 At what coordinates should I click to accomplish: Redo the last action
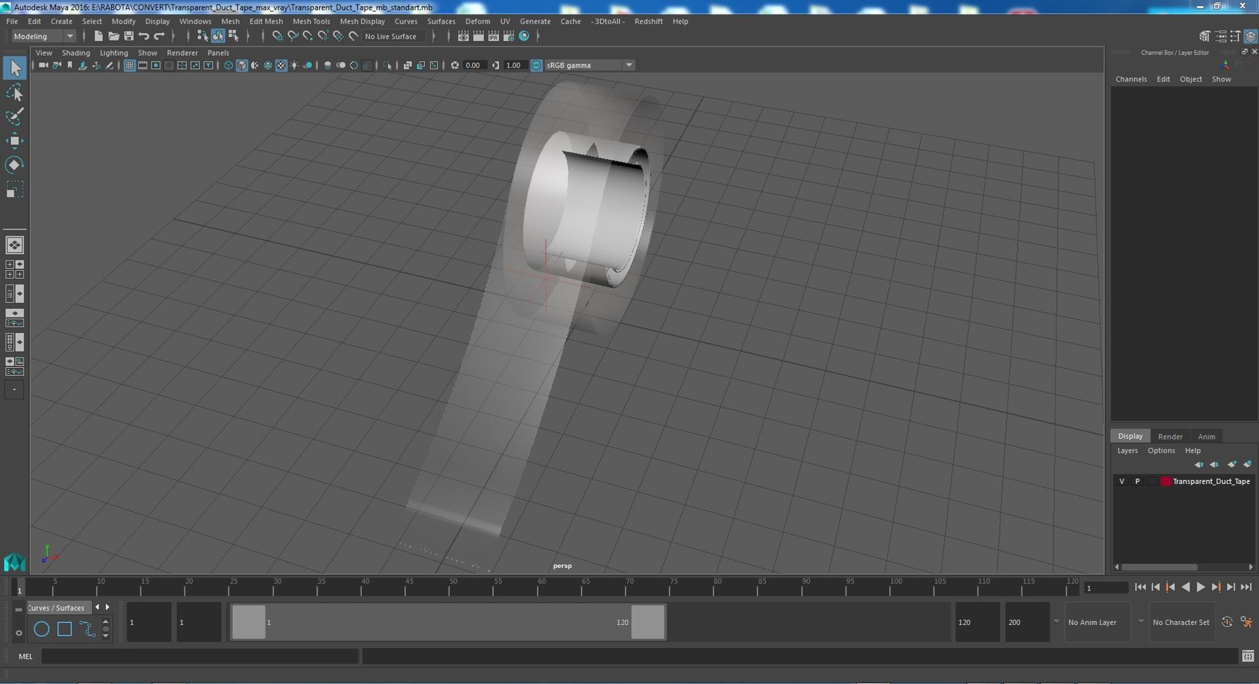coord(159,36)
